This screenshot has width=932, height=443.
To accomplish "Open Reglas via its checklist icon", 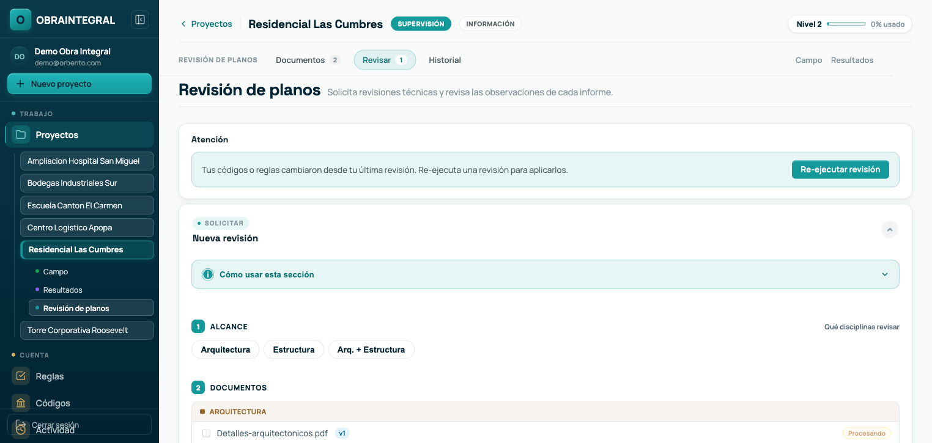I will click(21, 376).
